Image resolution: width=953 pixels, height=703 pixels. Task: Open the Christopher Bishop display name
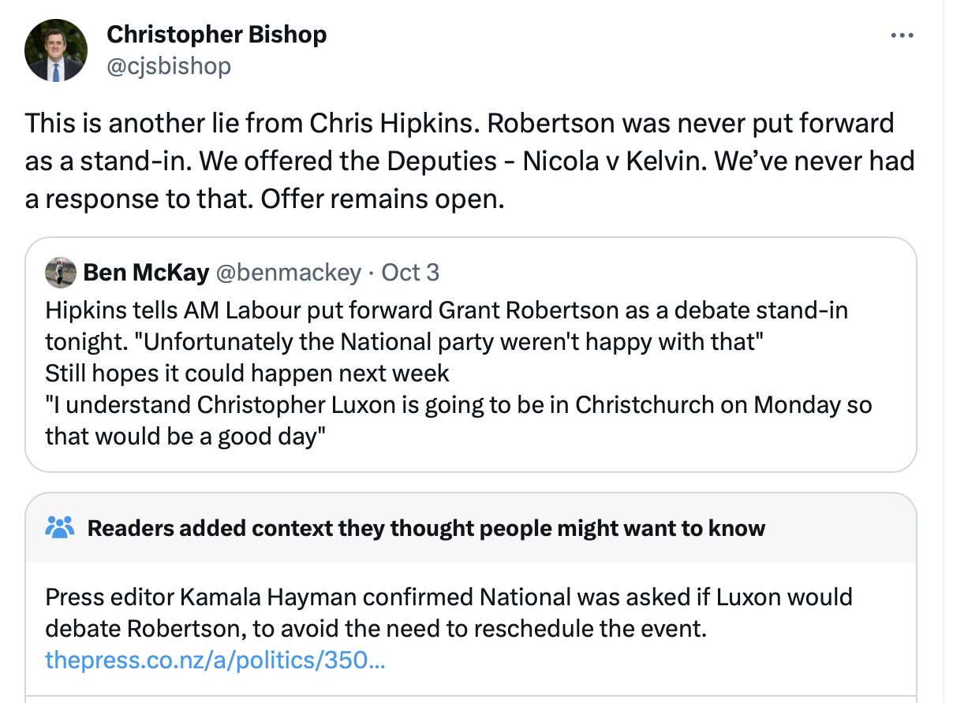coord(216,35)
